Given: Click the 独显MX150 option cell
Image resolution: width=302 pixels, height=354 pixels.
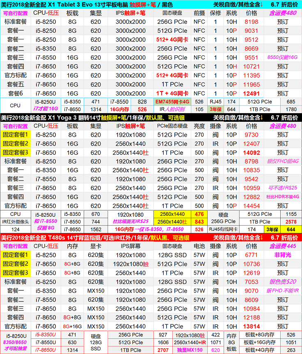Looking at the screenshot, I should (x=190, y=350).
